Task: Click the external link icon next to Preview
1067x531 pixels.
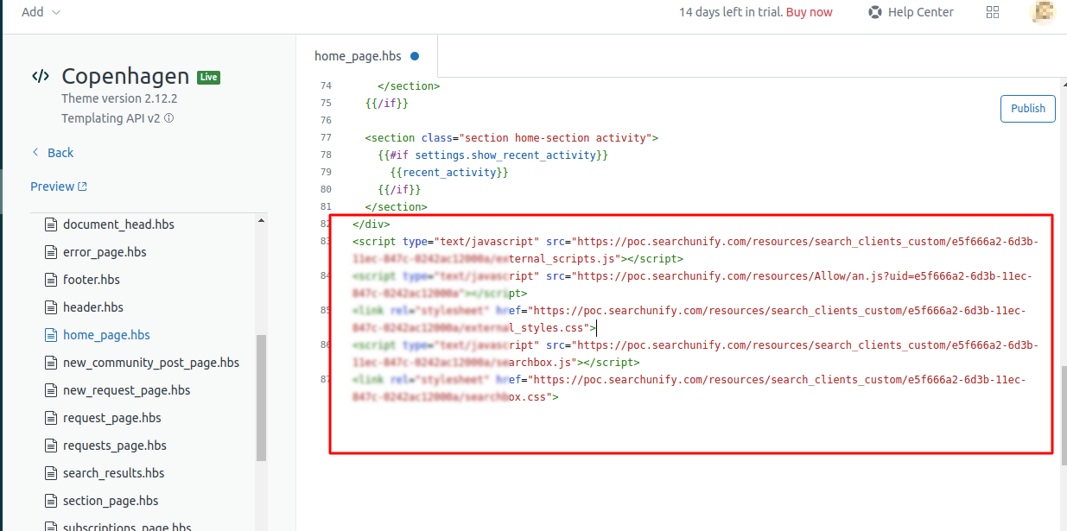Action: (x=83, y=186)
